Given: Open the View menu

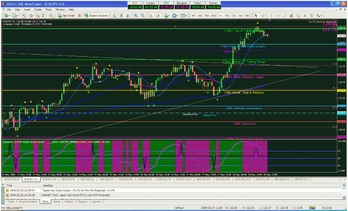Looking at the screenshot, I should point(17,10).
